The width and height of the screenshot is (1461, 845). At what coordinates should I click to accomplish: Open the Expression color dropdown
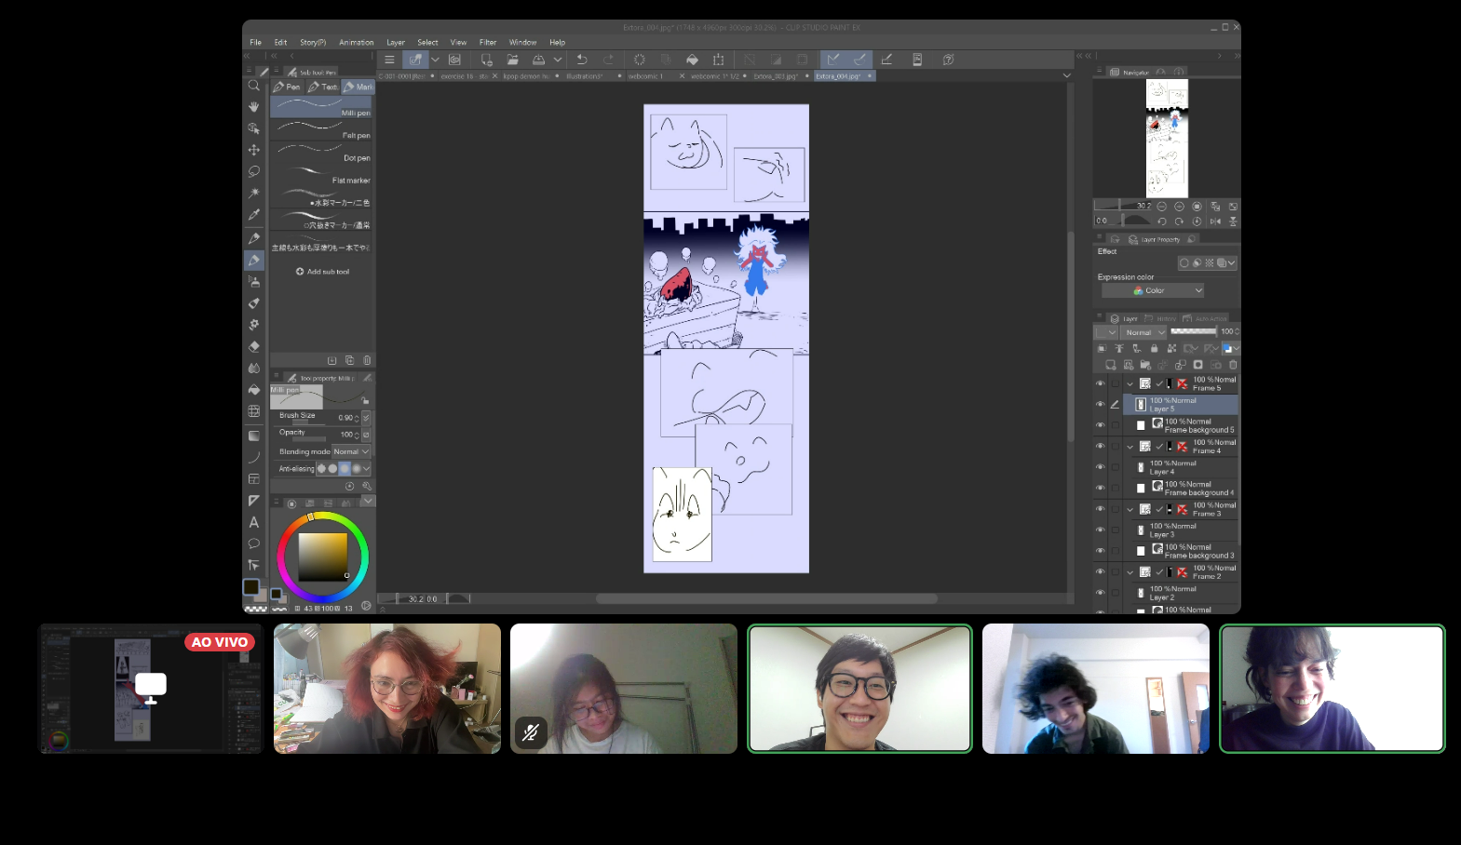(x=1153, y=290)
